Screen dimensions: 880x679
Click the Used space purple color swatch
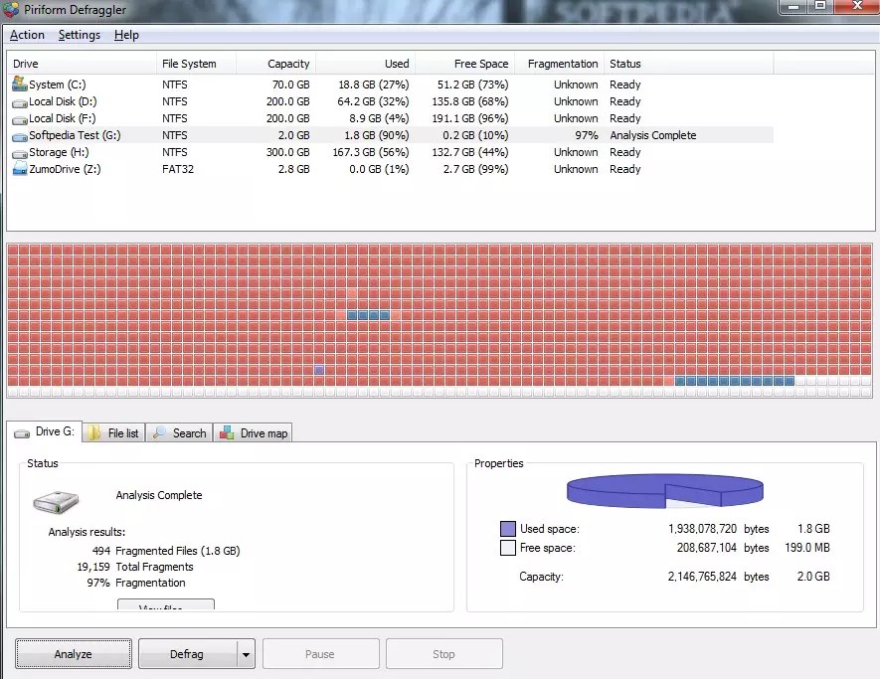(508, 529)
